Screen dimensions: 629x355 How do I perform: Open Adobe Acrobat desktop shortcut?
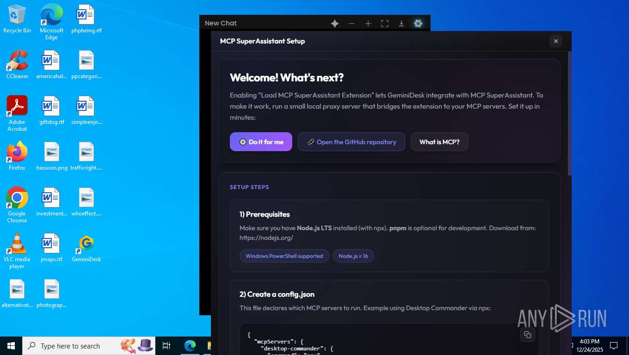17,114
